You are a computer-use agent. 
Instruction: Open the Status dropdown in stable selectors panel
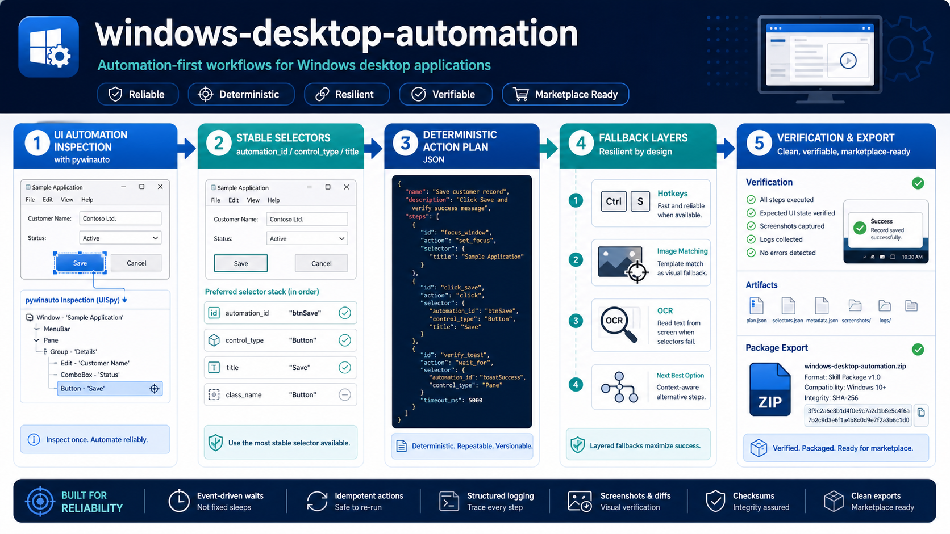(307, 238)
